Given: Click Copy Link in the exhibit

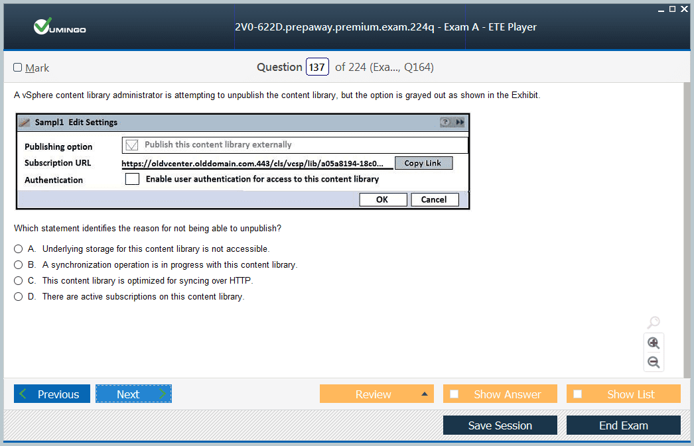Looking at the screenshot, I should point(423,163).
